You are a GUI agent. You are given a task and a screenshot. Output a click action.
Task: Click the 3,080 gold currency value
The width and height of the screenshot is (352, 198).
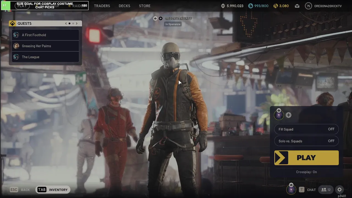(284, 6)
